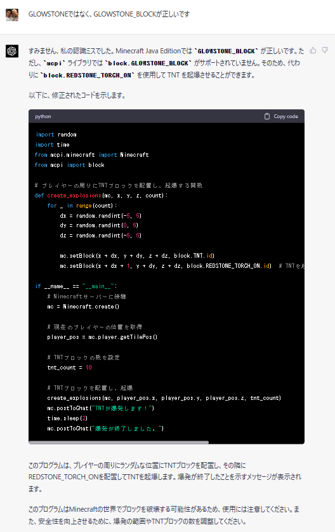Click the thumbs down feedback icon

(325, 51)
